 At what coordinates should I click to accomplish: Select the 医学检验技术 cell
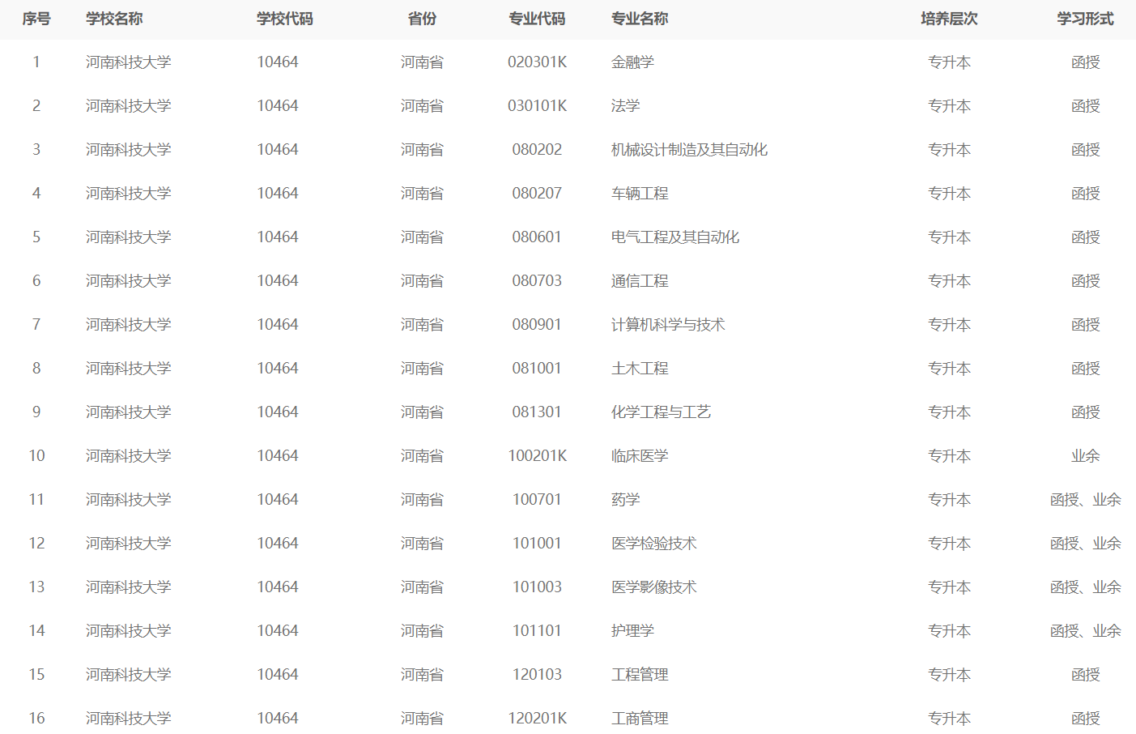tap(653, 544)
